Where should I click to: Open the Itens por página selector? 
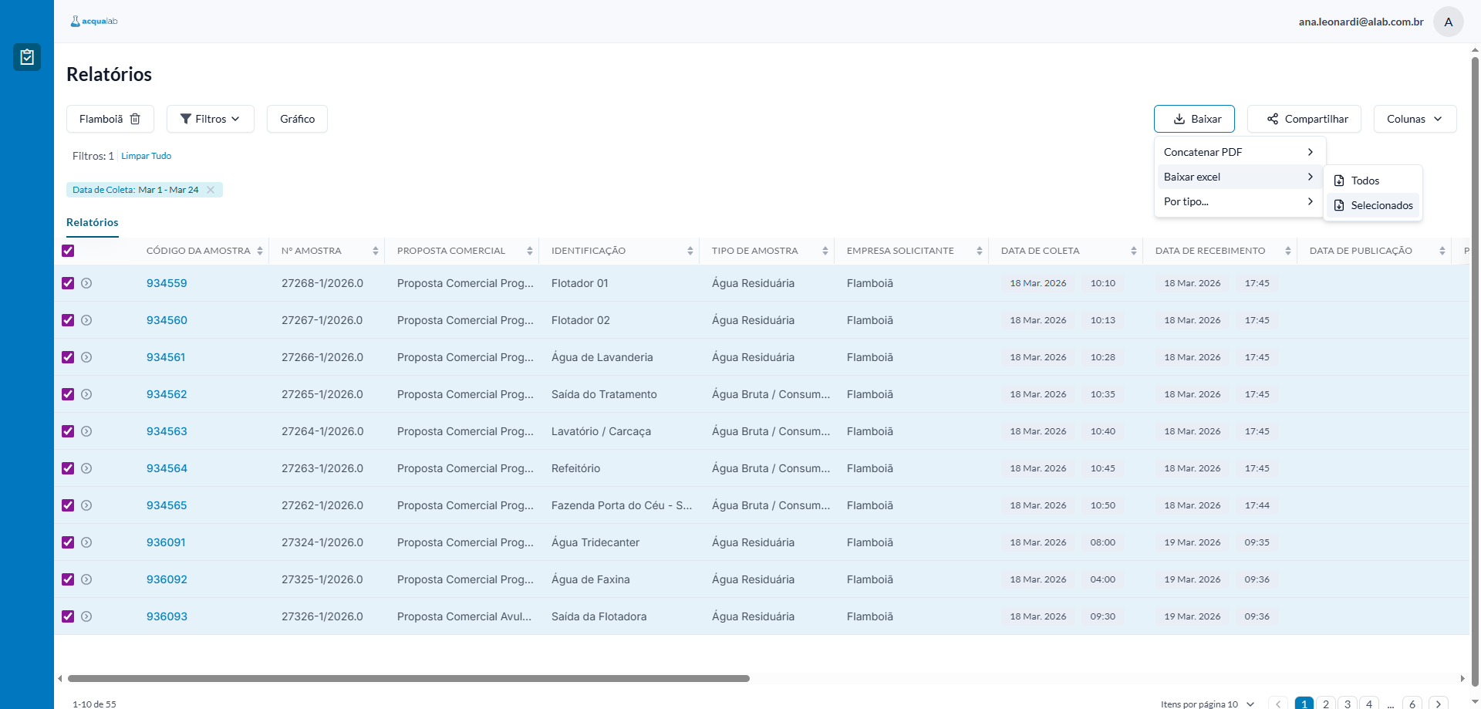1207,704
